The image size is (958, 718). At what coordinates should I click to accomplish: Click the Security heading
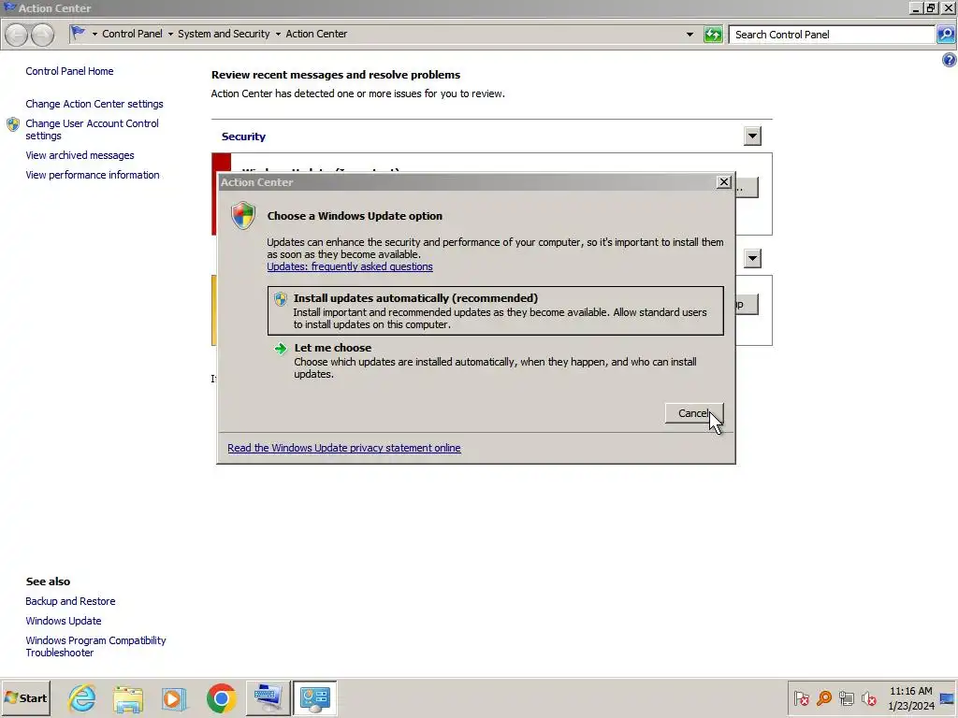click(x=243, y=136)
